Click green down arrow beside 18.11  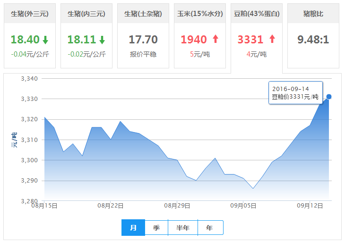click(102, 40)
